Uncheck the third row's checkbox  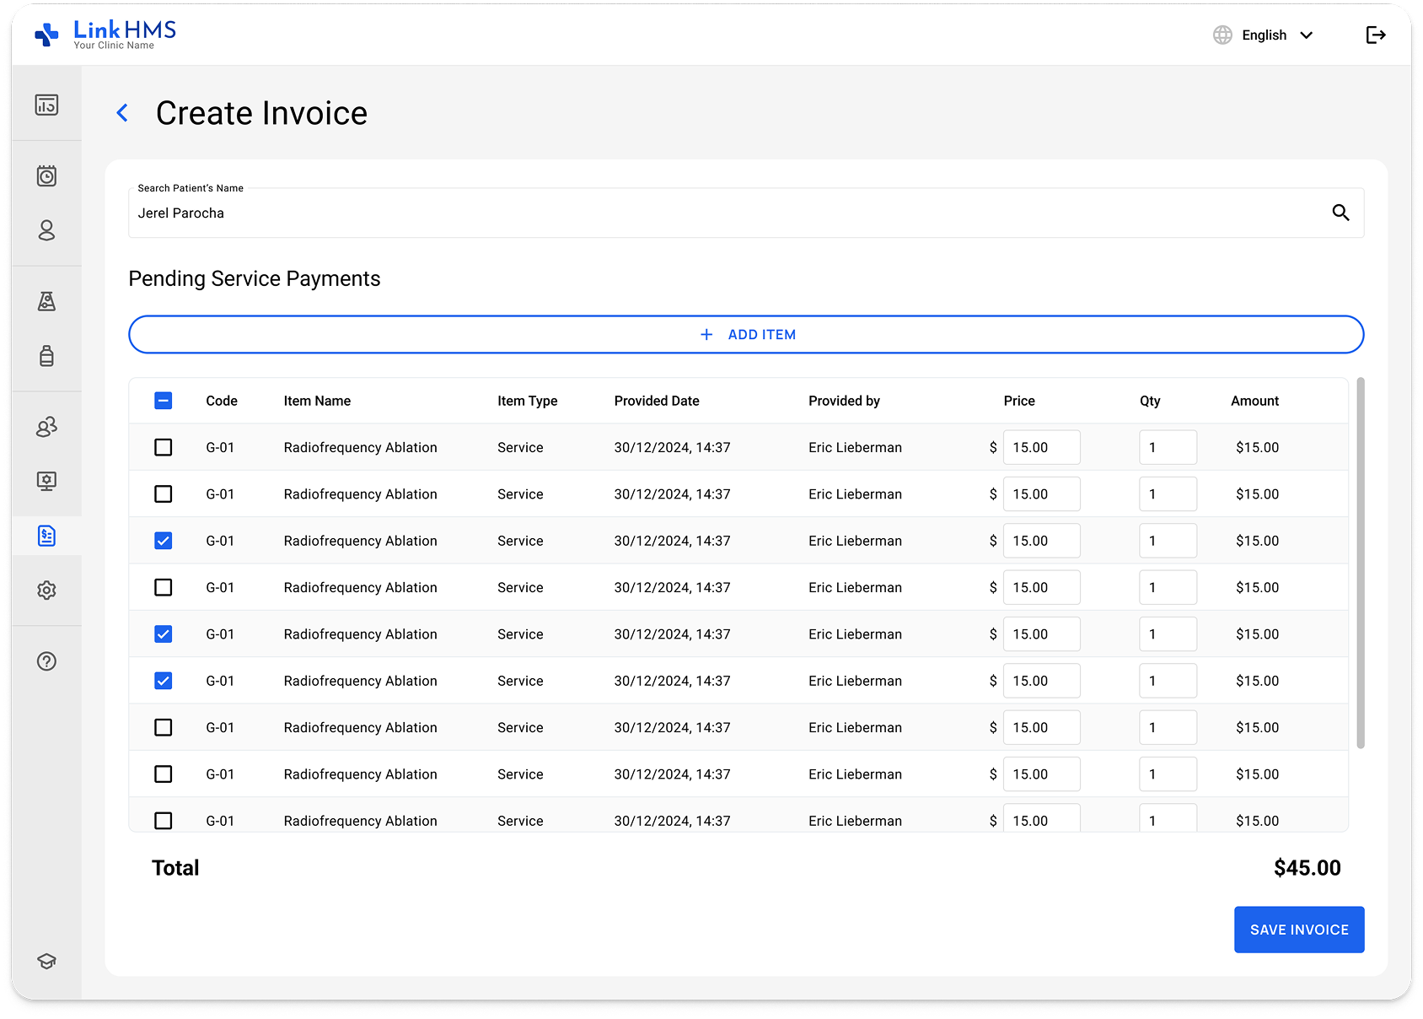164,541
